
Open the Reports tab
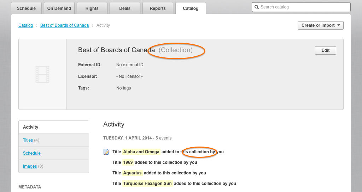tap(158, 8)
